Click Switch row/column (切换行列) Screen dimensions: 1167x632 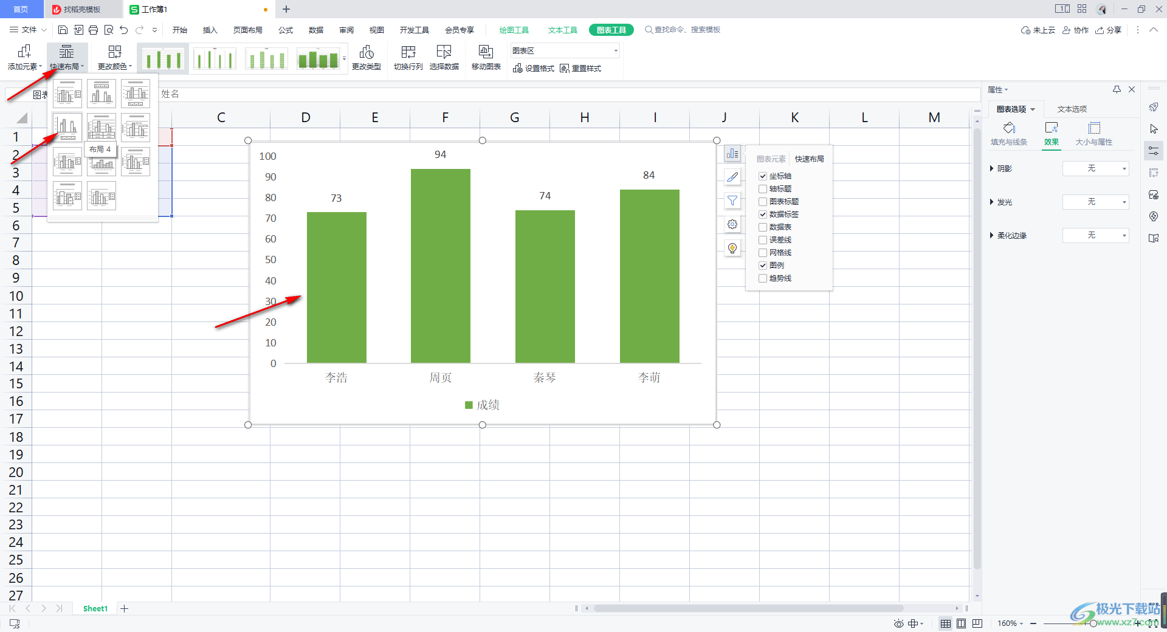408,58
